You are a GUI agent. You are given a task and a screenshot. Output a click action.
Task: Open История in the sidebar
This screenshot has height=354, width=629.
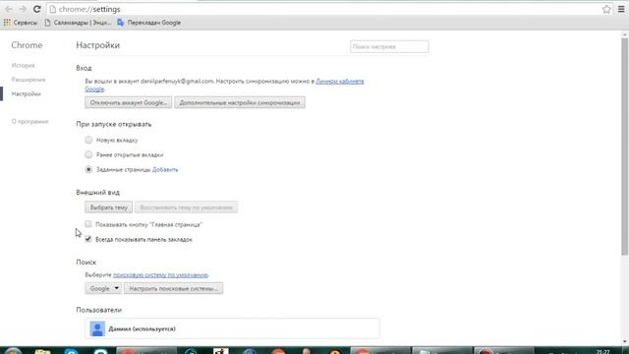24,65
